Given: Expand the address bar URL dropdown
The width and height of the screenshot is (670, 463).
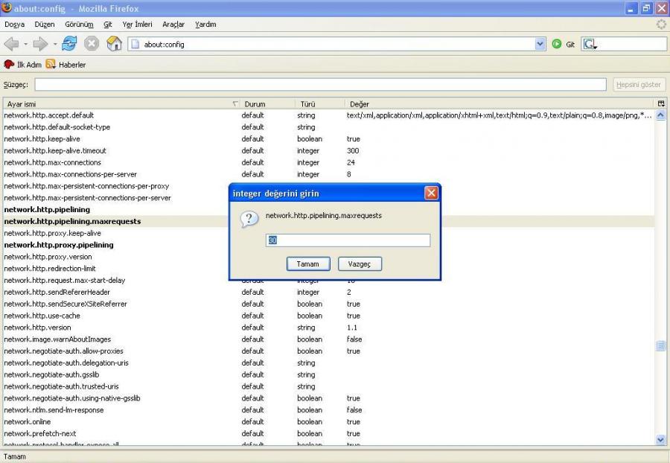Looking at the screenshot, I should [540, 44].
